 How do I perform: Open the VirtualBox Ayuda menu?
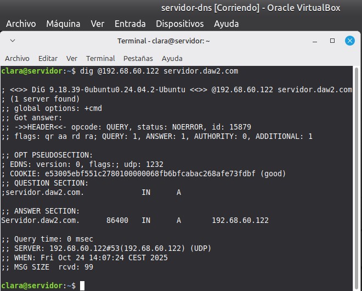tap(226, 24)
